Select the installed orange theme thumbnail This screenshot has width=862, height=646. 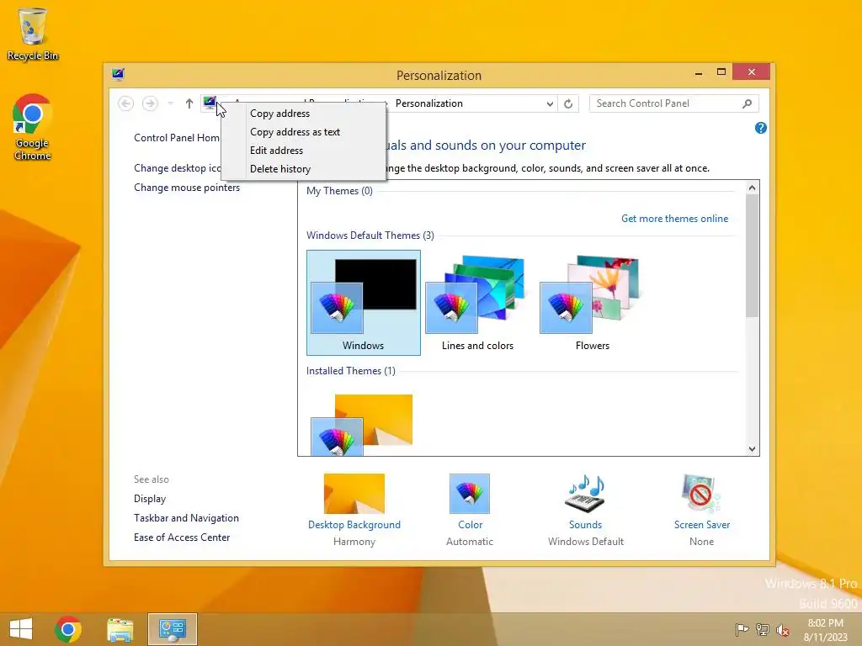[363, 425]
